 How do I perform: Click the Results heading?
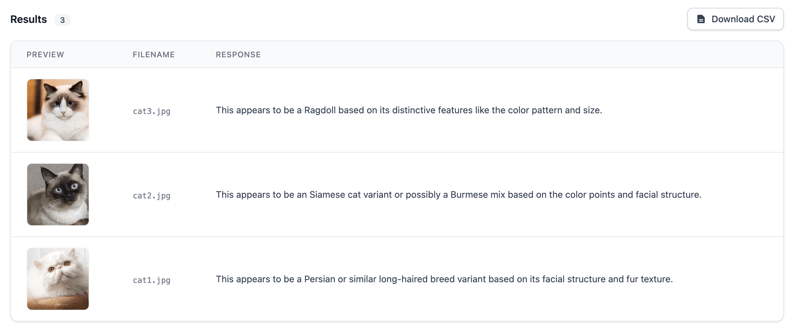point(28,19)
